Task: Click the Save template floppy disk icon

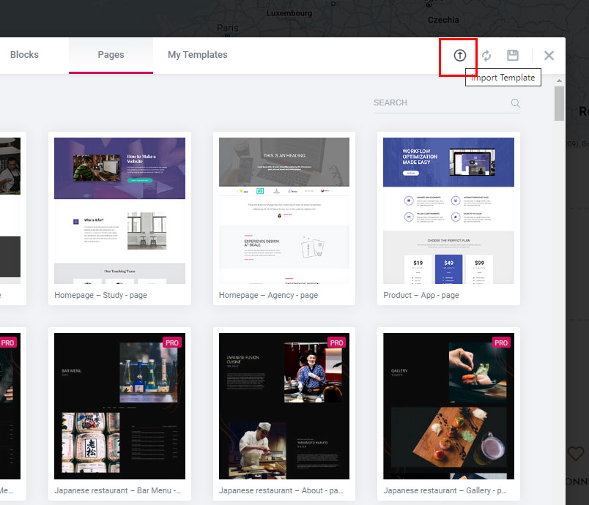Action: (513, 56)
